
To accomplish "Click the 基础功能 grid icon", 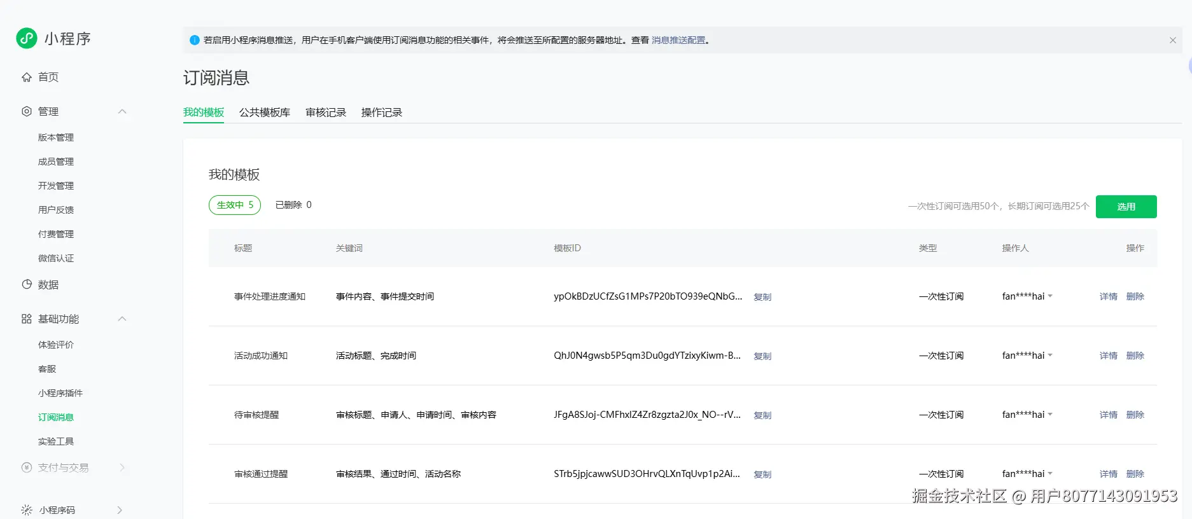I will coord(27,319).
